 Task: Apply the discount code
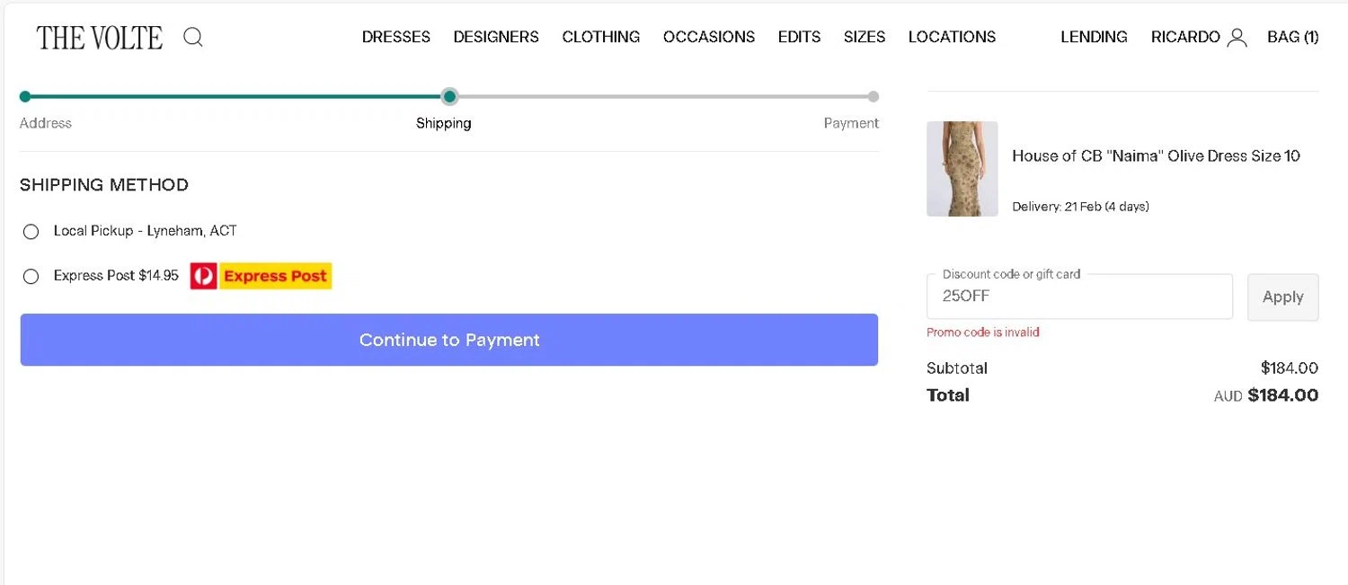click(x=1283, y=297)
